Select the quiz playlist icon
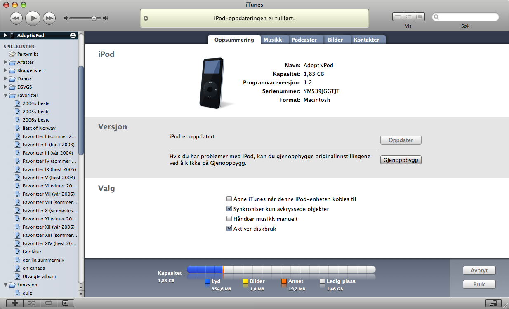Image resolution: width=509 pixels, height=309 pixels. 18,293
